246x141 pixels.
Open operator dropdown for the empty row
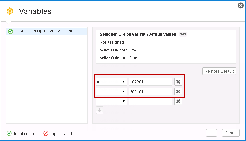pyautogui.click(x=111, y=101)
